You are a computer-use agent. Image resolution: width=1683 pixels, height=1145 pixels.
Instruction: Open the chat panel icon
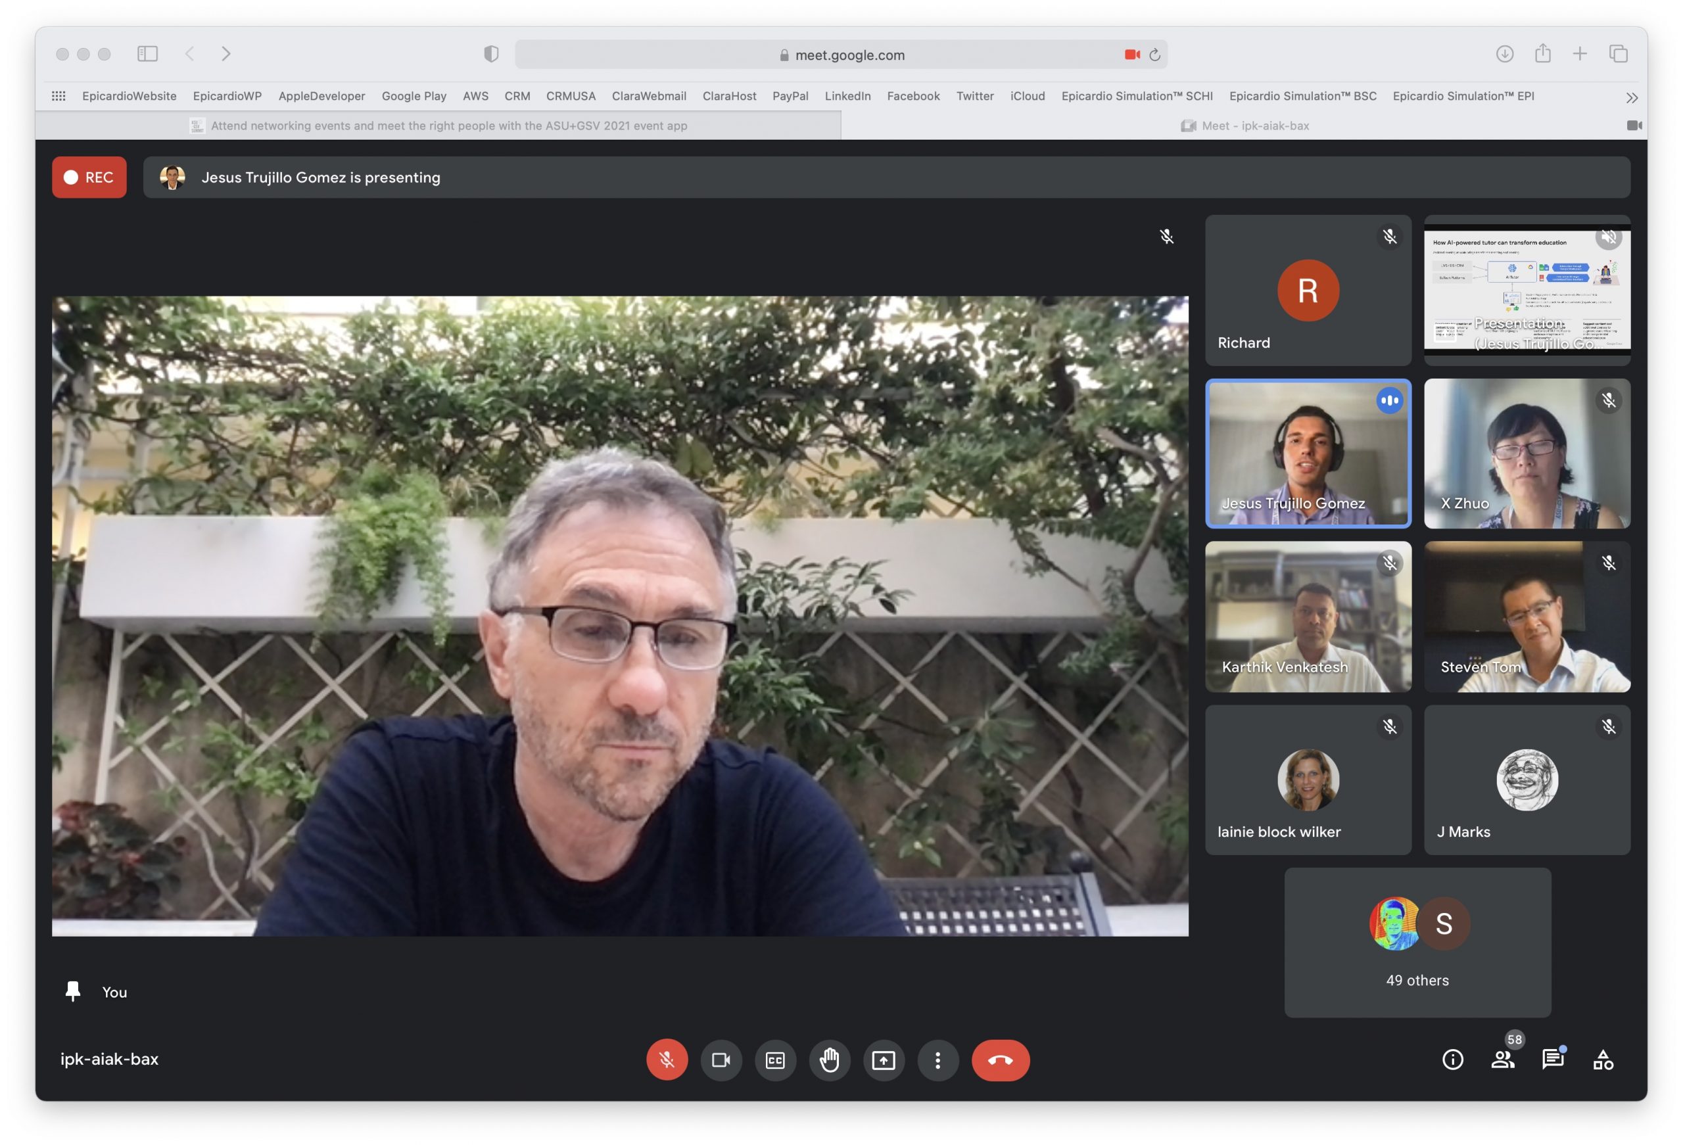coord(1552,1060)
